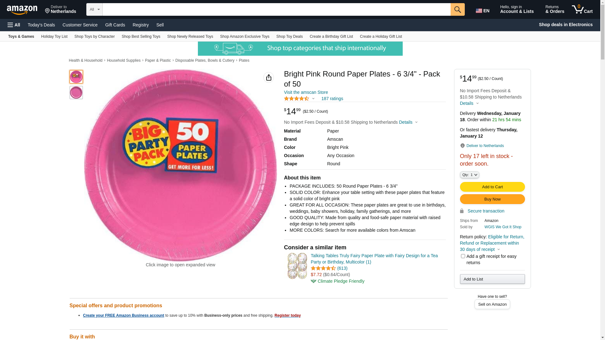This screenshot has height=340, width=605.
Task: Open the Qty quantity dropdown
Action: 470,175
